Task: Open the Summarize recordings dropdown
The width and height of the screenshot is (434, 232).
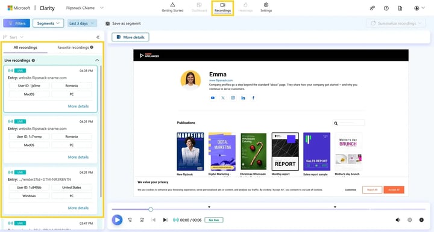Action: pos(396,23)
